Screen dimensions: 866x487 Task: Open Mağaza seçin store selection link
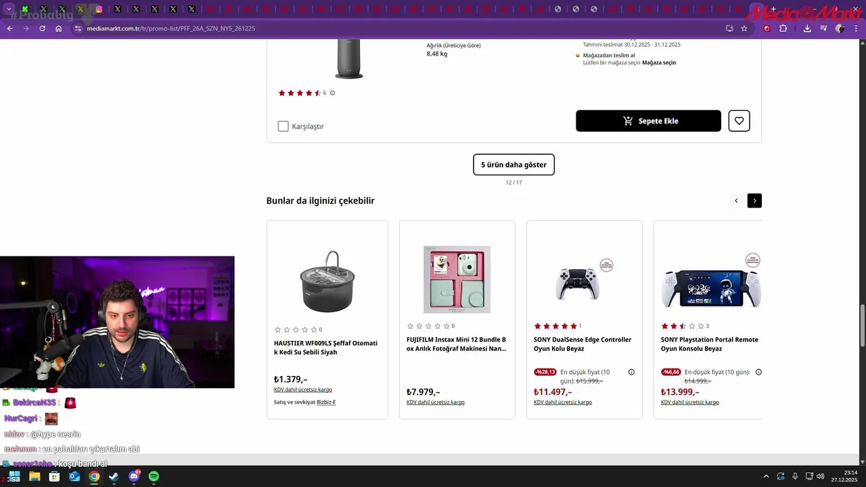659,63
